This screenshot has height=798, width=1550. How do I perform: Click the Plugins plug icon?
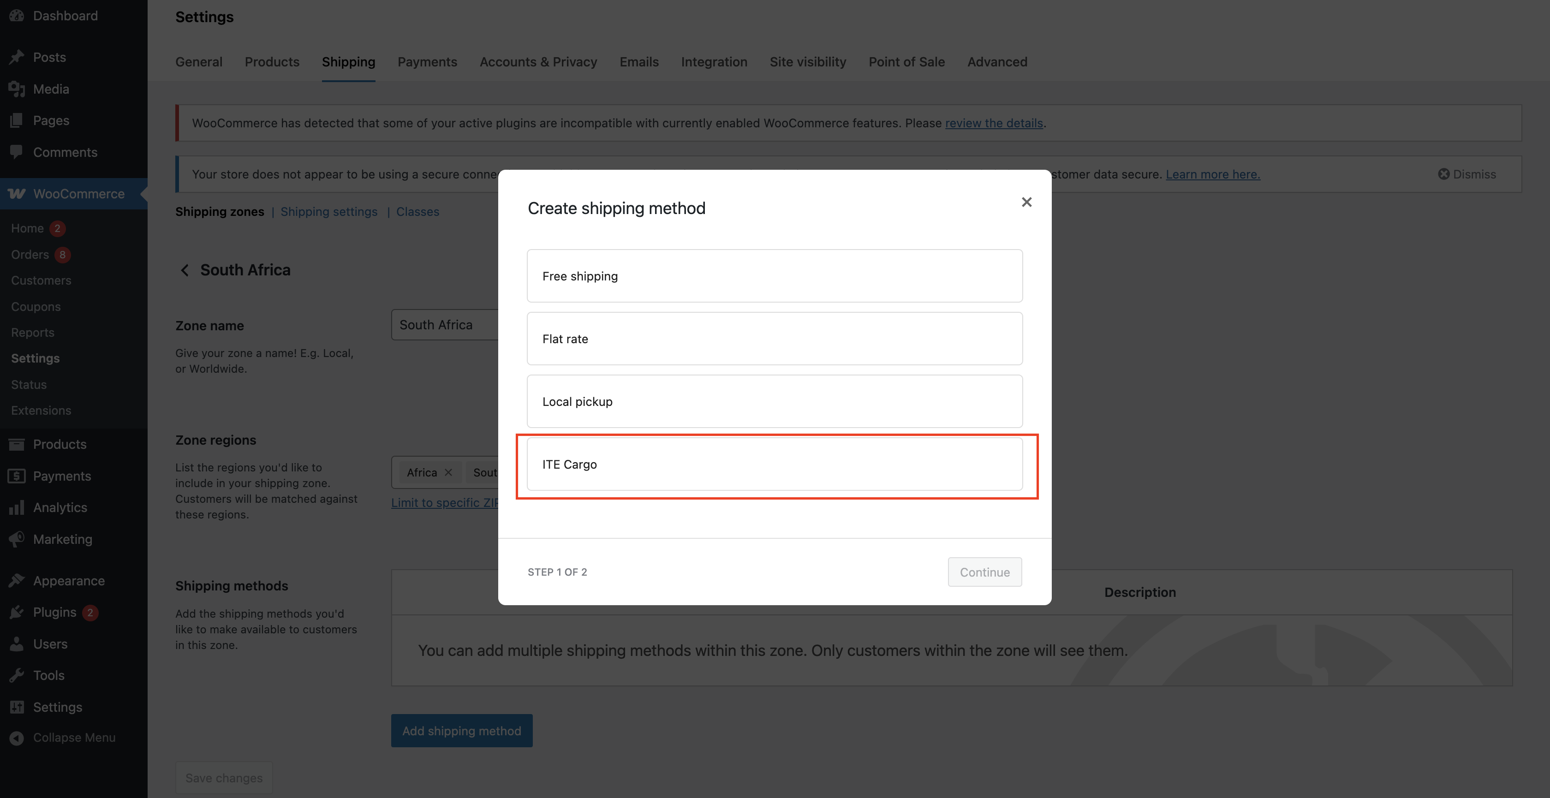click(x=16, y=612)
